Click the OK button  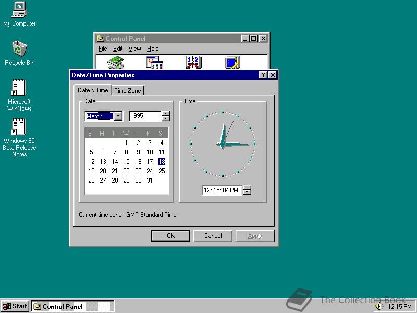[170, 236]
